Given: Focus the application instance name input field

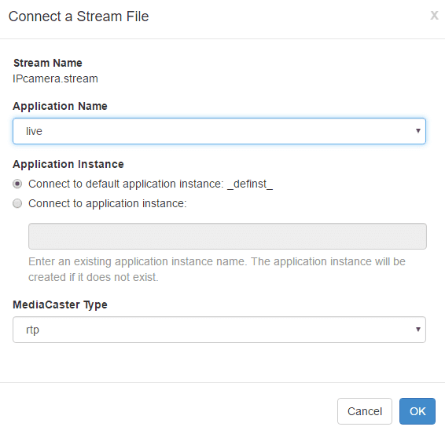Looking at the screenshot, I should tap(227, 236).
